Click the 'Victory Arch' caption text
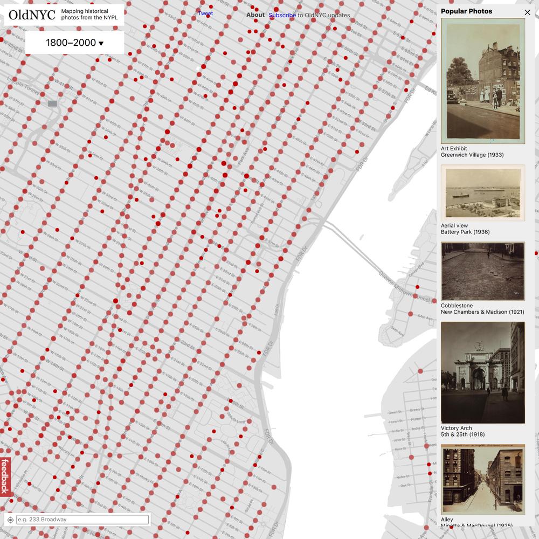This screenshot has width=539, height=539. click(x=456, y=428)
